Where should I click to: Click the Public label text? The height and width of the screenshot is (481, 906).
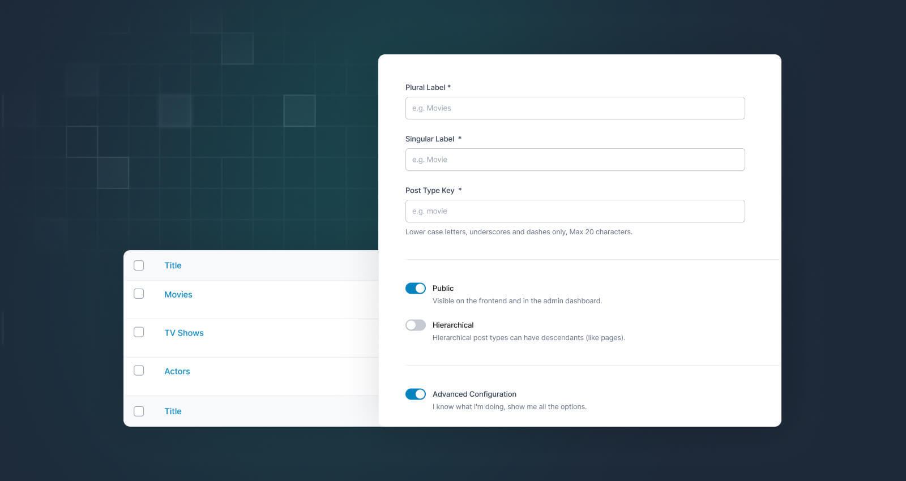click(x=443, y=289)
